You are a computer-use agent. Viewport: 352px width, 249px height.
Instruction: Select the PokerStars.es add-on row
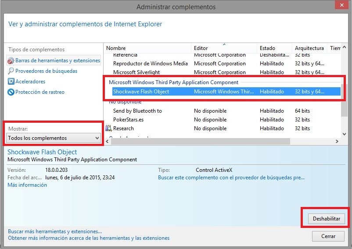[222, 120]
